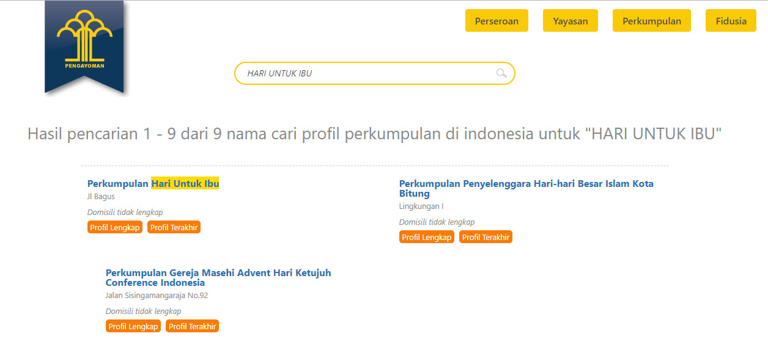Click the Jl Bagus address text
The height and width of the screenshot is (339, 768).
click(x=101, y=197)
